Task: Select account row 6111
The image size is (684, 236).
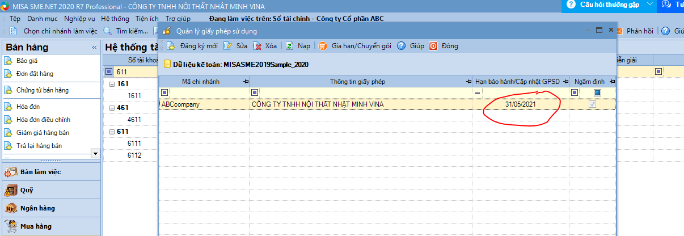Action: pyautogui.click(x=134, y=144)
